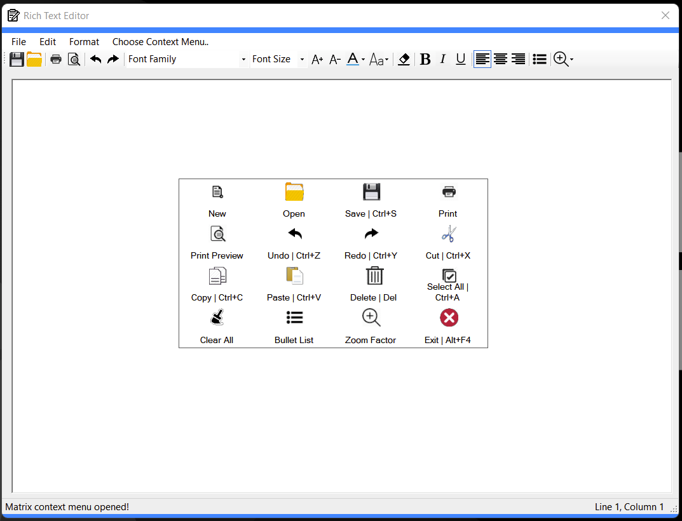Toggle Underline formatting

coord(461,59)
